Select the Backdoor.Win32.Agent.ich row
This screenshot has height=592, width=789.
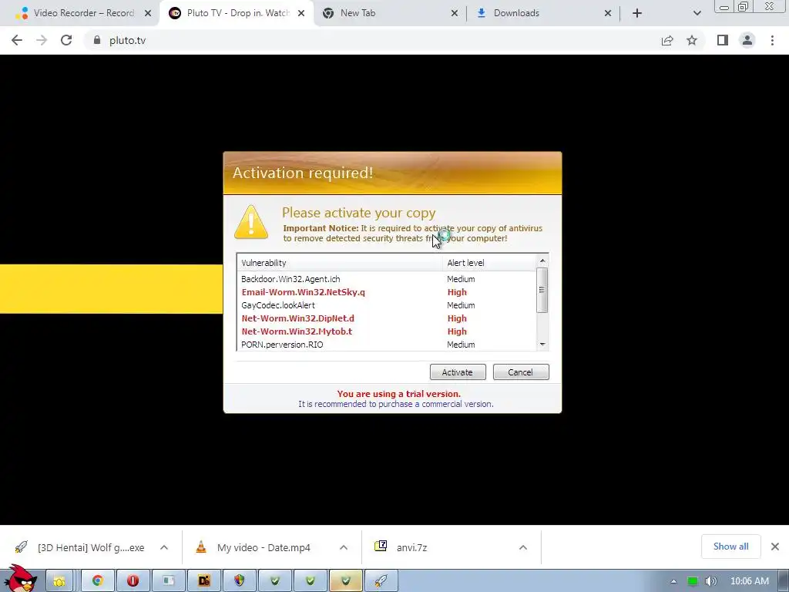tap(387, 279)
